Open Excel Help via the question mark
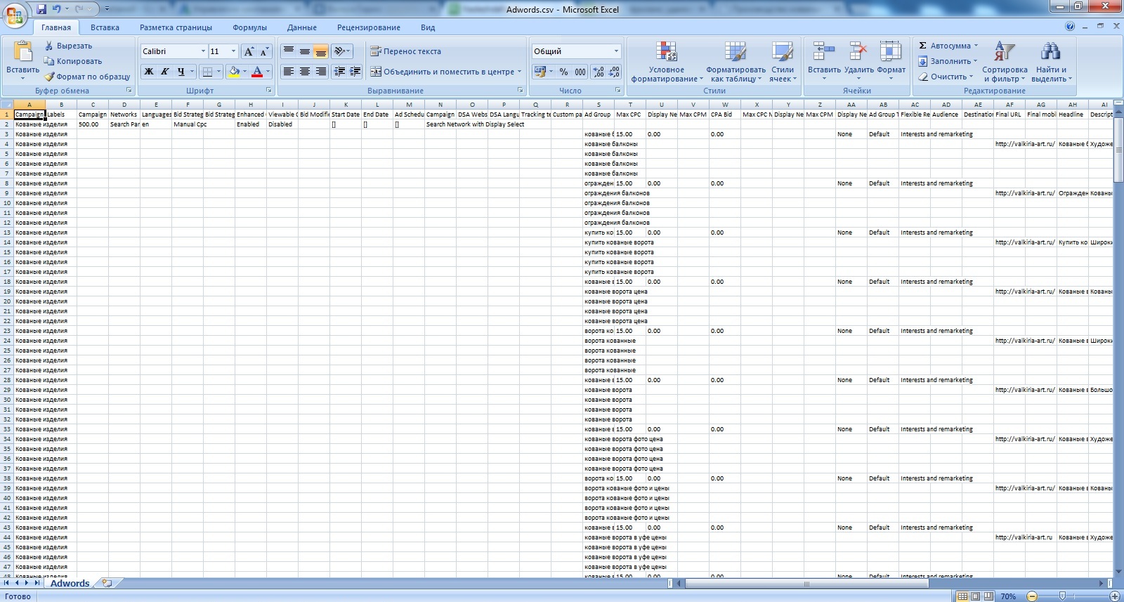The height and width of the screenshot is (602, 1124). point(1070,26)
